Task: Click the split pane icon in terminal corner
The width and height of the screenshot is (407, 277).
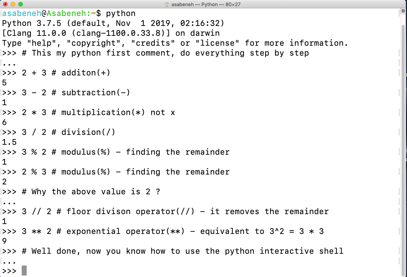Action: coord(403,11)
